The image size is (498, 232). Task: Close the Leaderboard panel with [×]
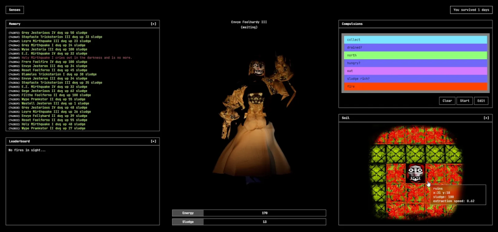(x=154, y=141)
